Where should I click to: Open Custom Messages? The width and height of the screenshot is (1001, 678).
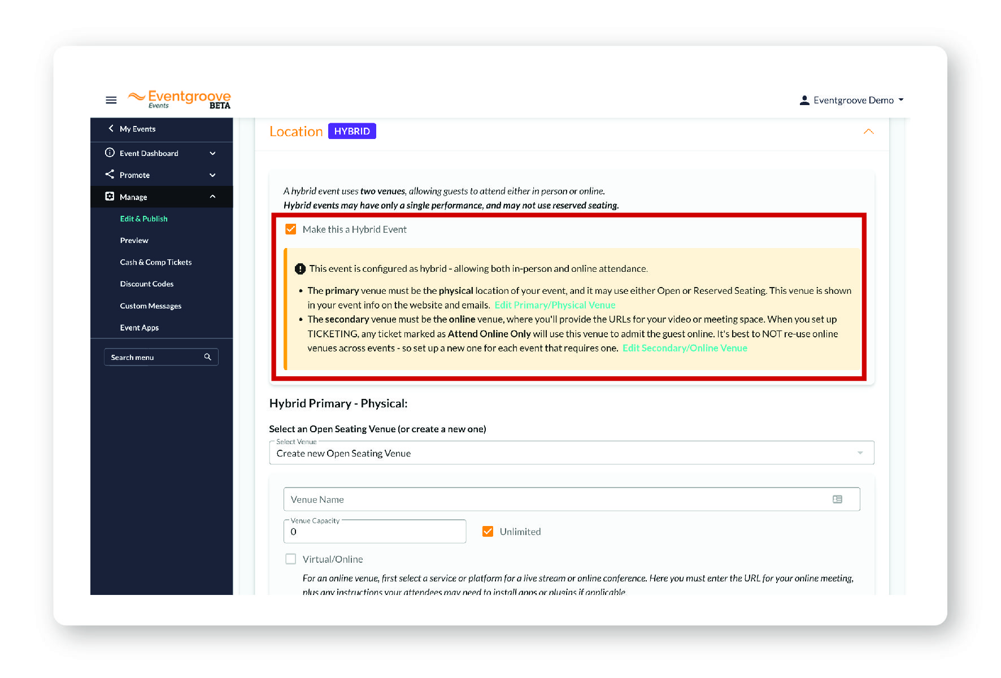pyautogui.click(x=150, y=306)
